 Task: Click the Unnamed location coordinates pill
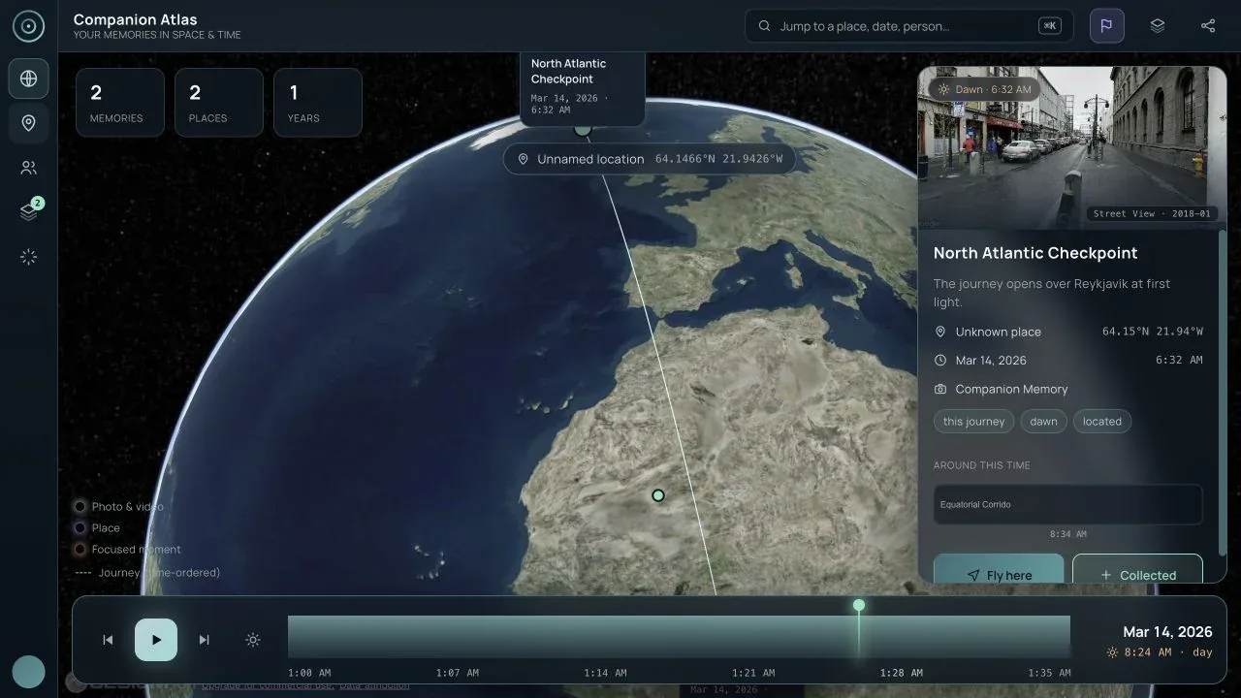(x=649, y=159)
